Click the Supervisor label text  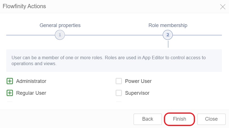pos(137,93)
